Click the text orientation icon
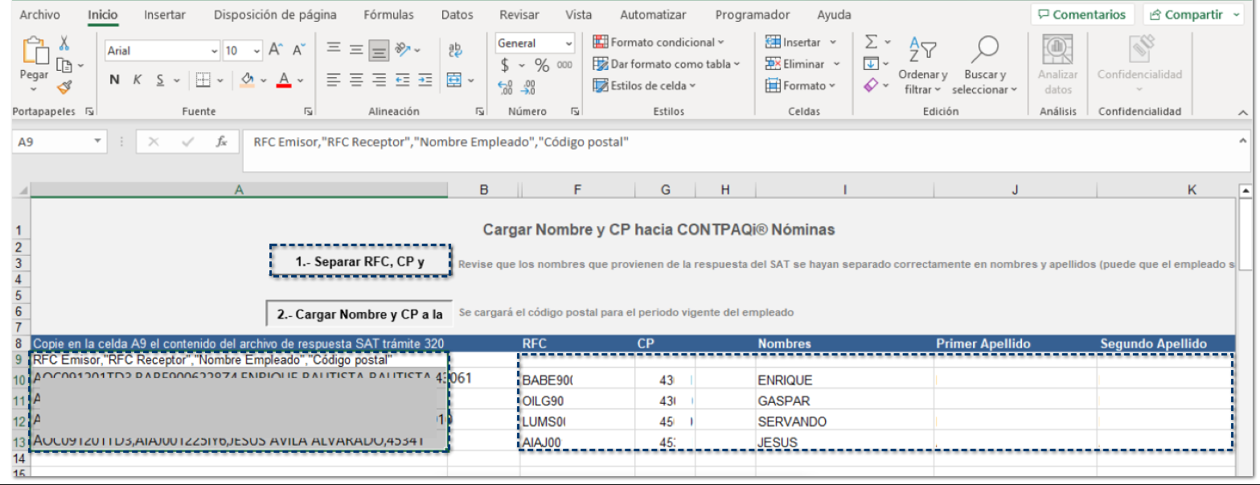This screenshot has height=485, width=1260. pos(404,50)
